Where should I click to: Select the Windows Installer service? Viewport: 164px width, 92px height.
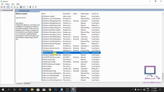pos(71,16)
